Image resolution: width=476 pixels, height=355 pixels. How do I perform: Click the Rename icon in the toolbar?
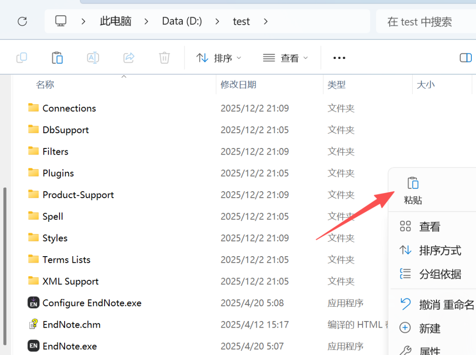(93, 58)
